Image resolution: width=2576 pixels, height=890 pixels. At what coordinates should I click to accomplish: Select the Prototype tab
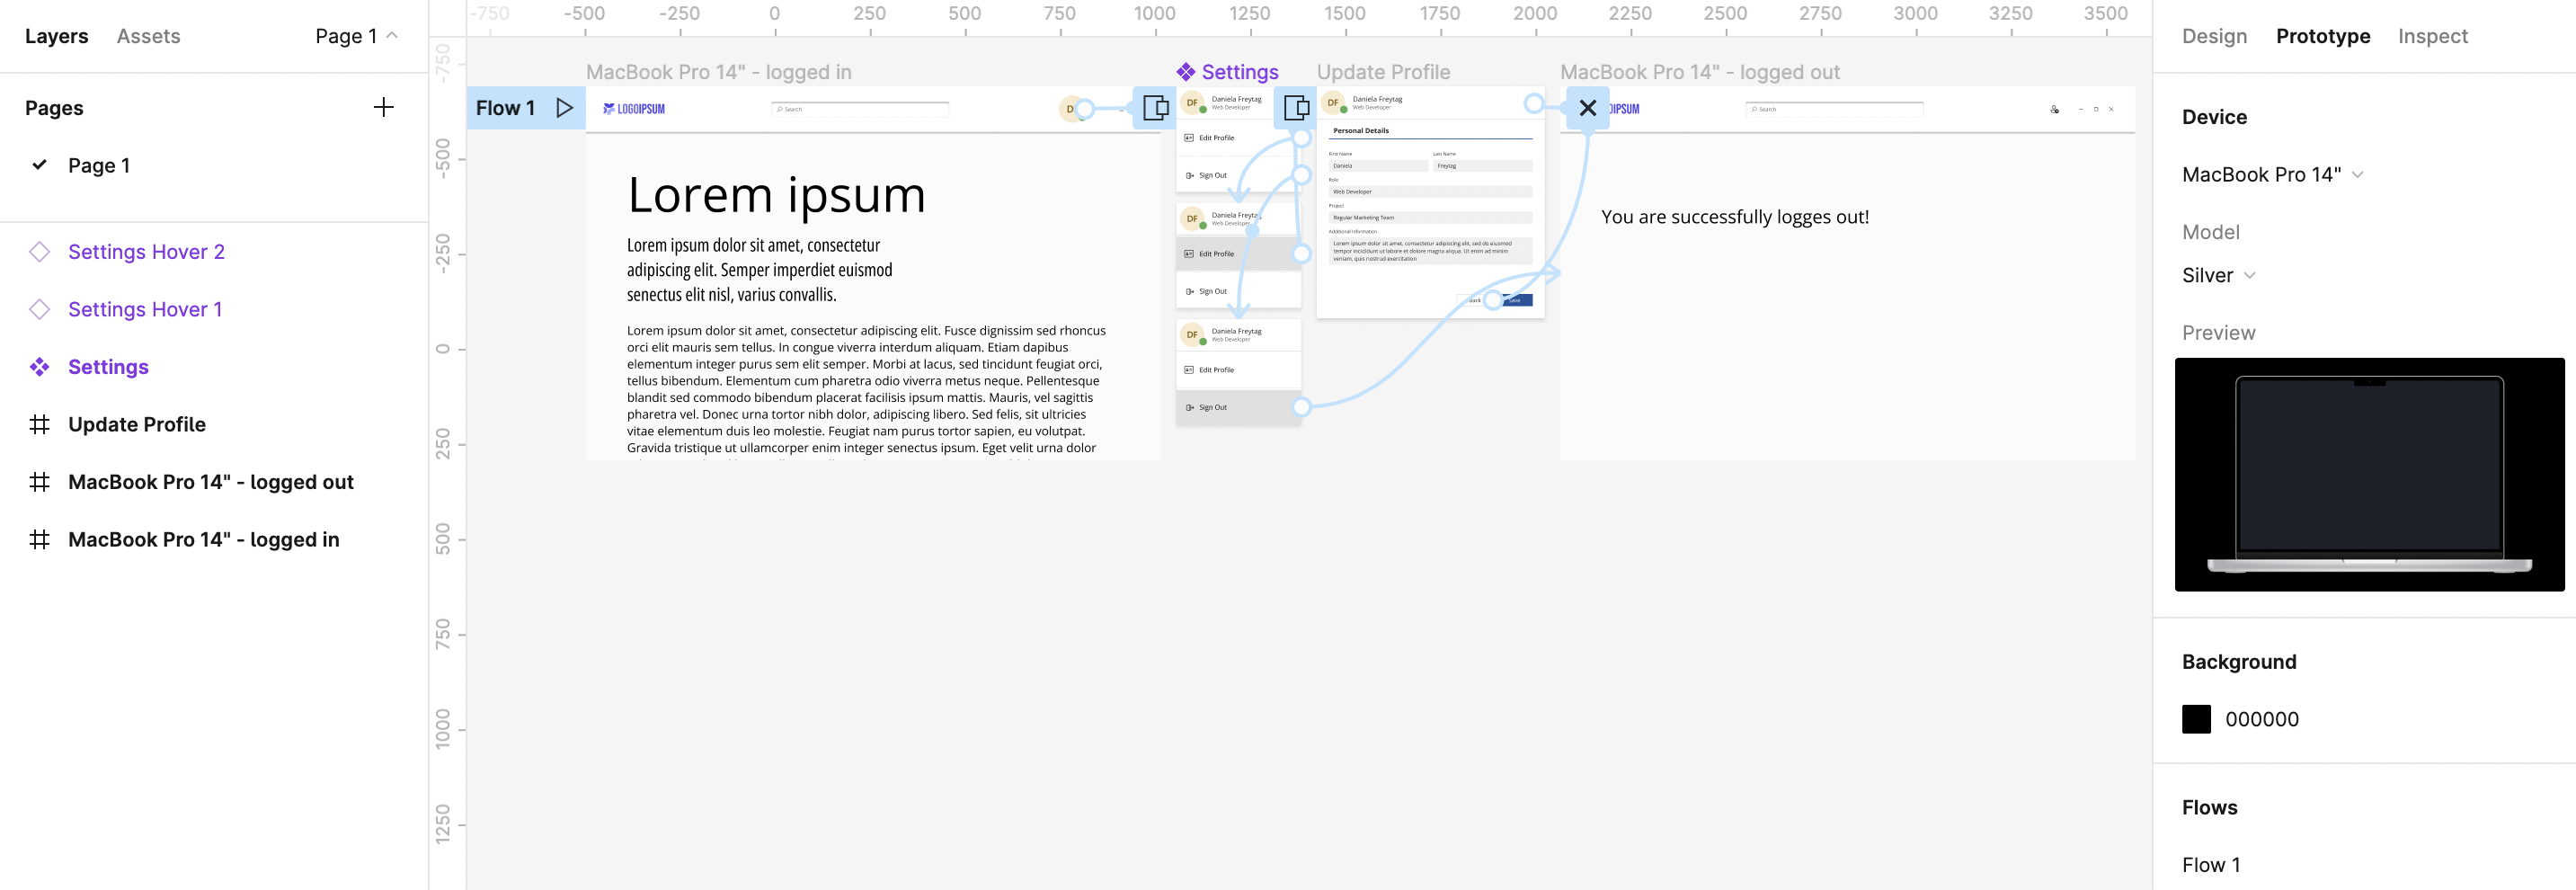pos(2322,36)
